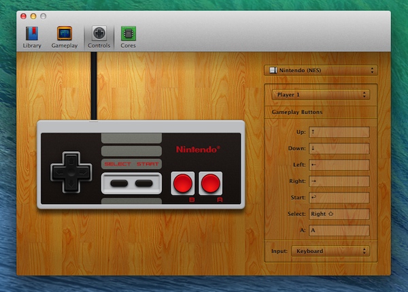Click the D-pad up arrow on the controller

tap(71, 161)
